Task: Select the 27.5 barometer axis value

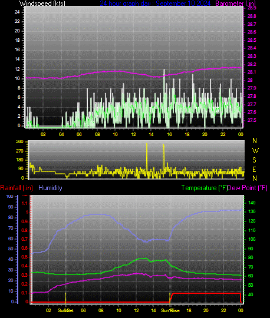Action: 252,121
